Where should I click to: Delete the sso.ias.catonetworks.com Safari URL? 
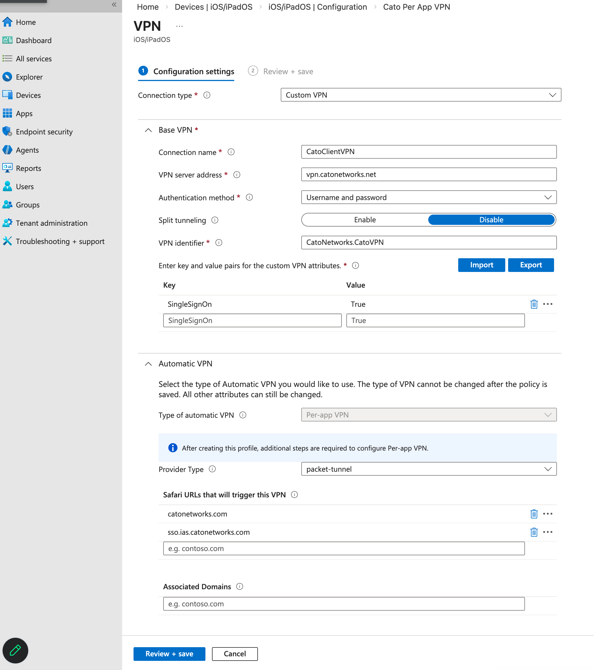point(534,532)
